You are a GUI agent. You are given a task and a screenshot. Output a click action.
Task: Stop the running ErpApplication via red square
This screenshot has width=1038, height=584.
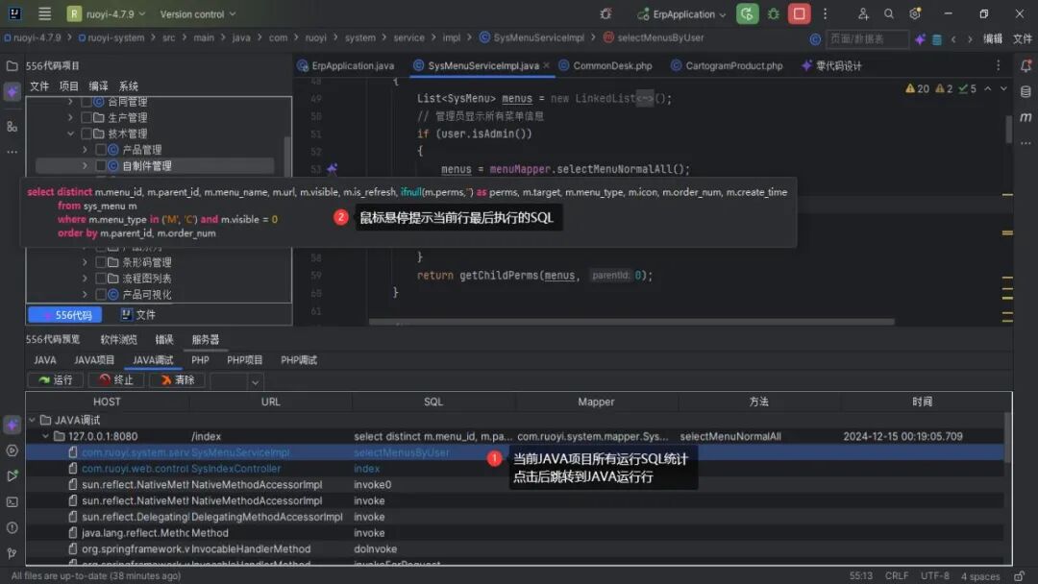[x=799, y=13]
